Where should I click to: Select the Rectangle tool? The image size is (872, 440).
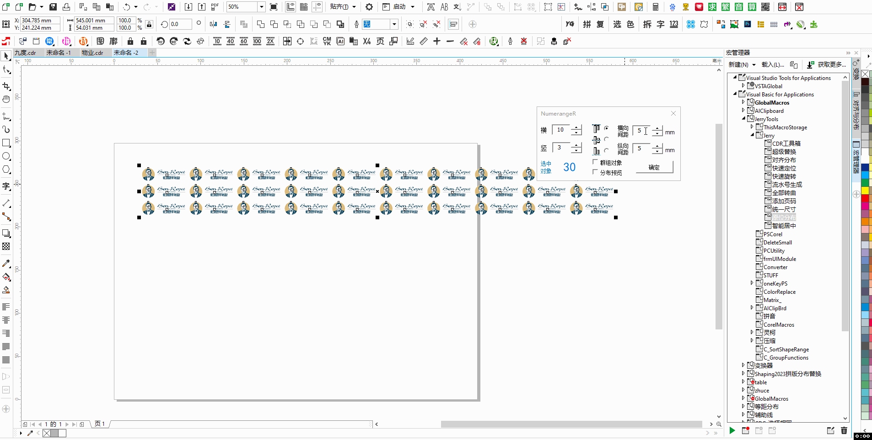(x=6, y=143)
